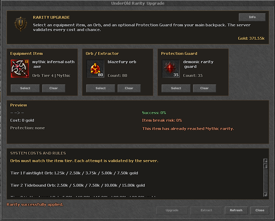The width and height of the screenshot is (275, 221).
Task: Select an orb or extractor
Action: [100, 88]
